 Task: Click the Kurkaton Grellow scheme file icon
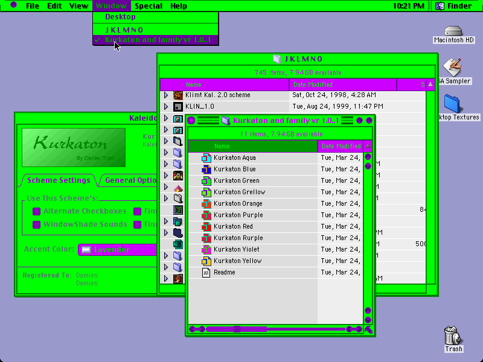pyautogui.click(x=206, y=192)
